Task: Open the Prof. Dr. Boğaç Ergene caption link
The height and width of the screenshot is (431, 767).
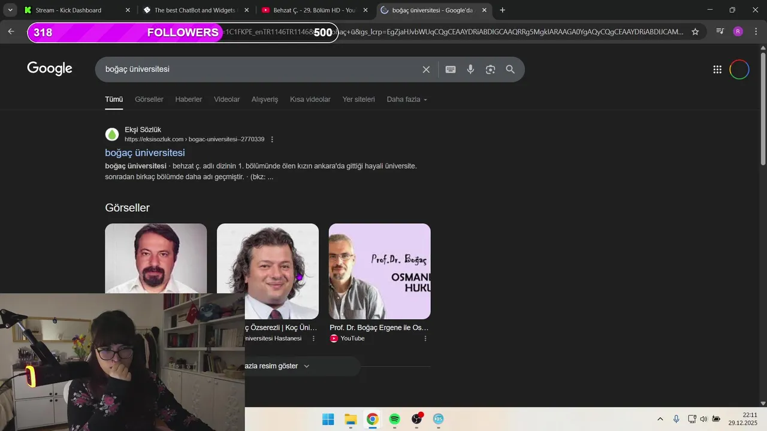Action: [x=379, y=327]
